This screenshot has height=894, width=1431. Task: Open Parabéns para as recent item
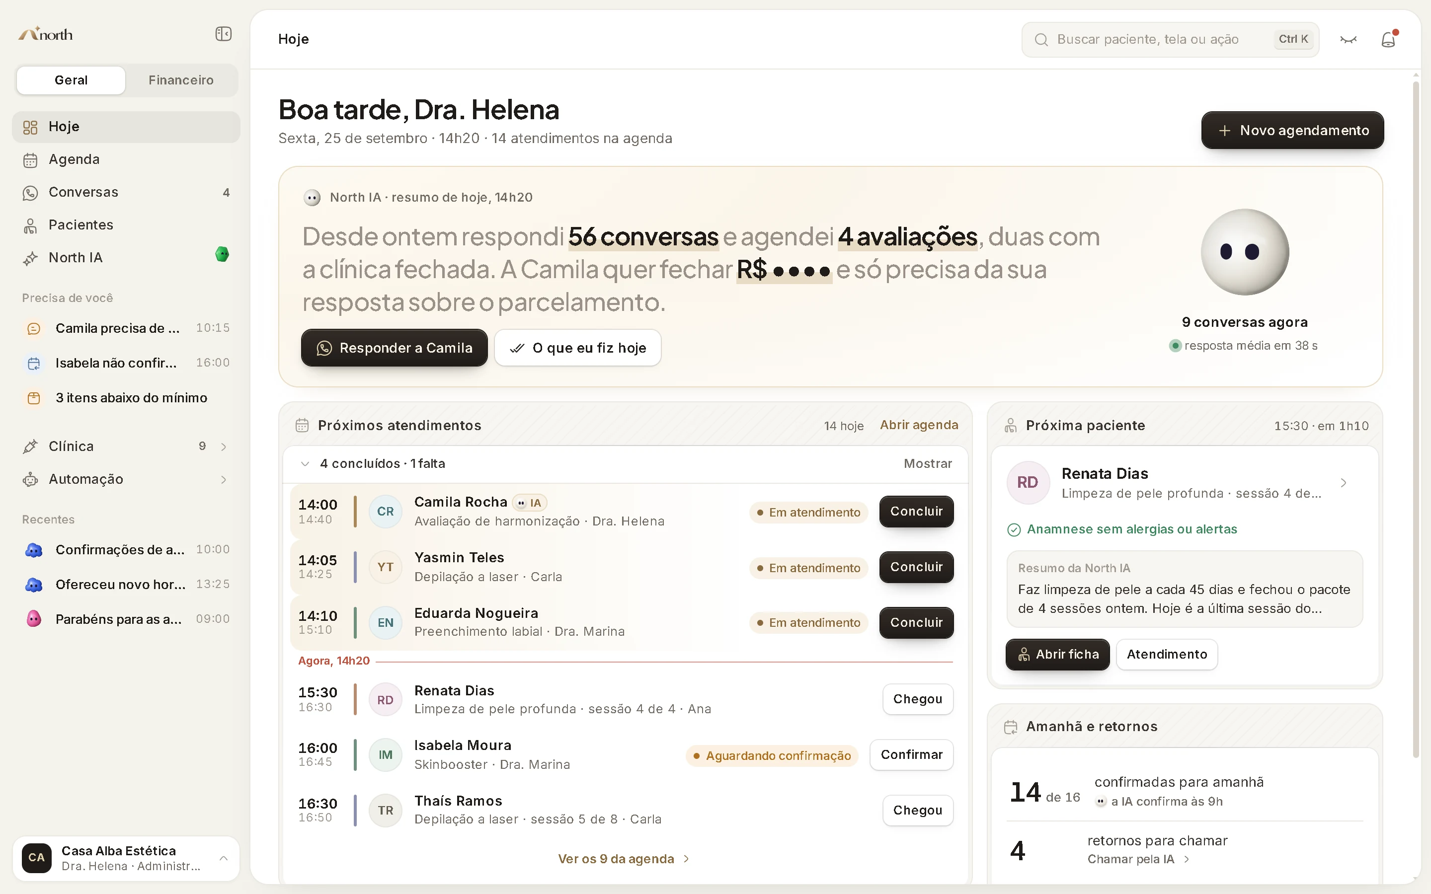(126, 619)
